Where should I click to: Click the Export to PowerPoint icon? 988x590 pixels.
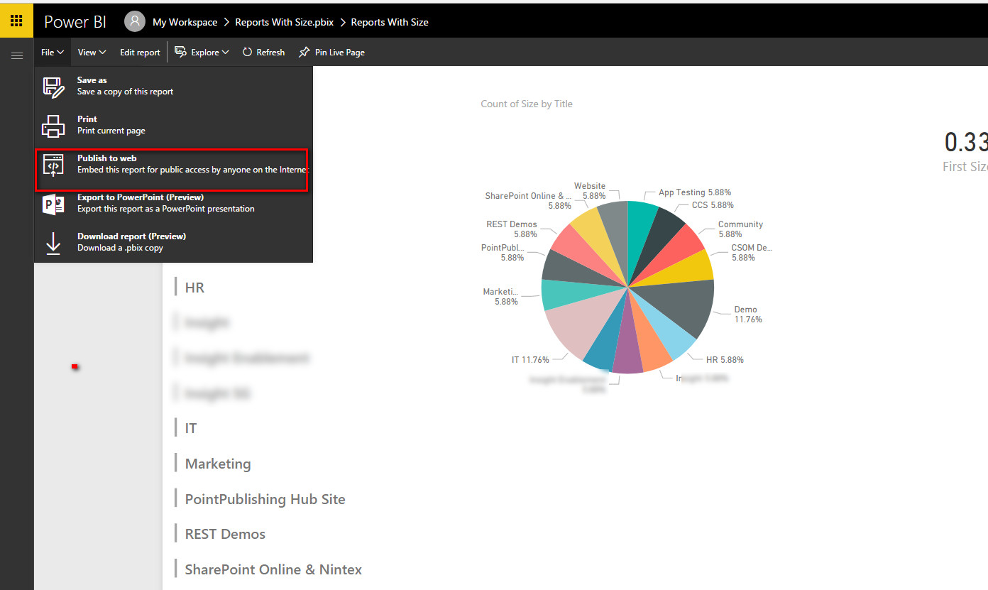click(53, 204)
